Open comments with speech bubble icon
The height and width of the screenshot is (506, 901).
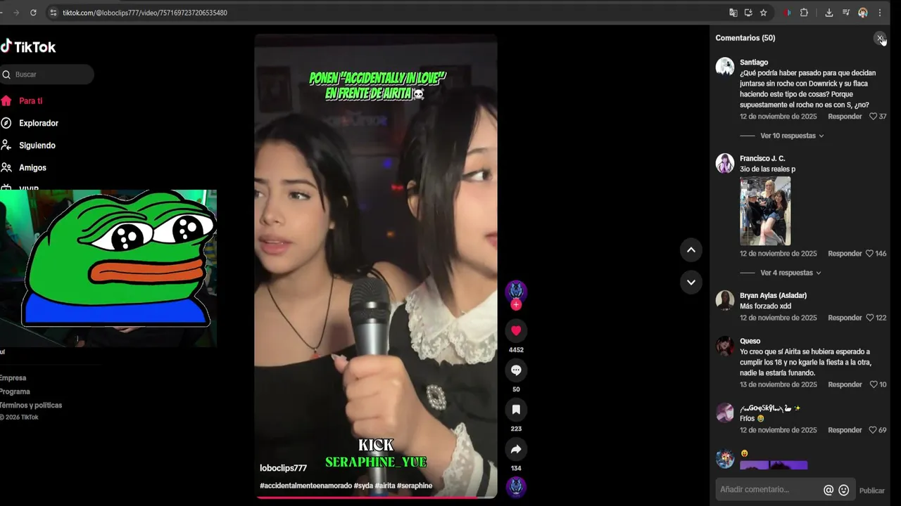[516, 370]
